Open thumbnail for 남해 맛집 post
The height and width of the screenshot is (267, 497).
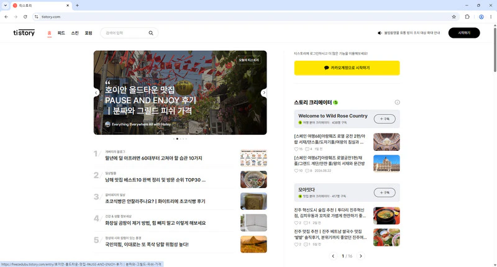coord(253,179)
